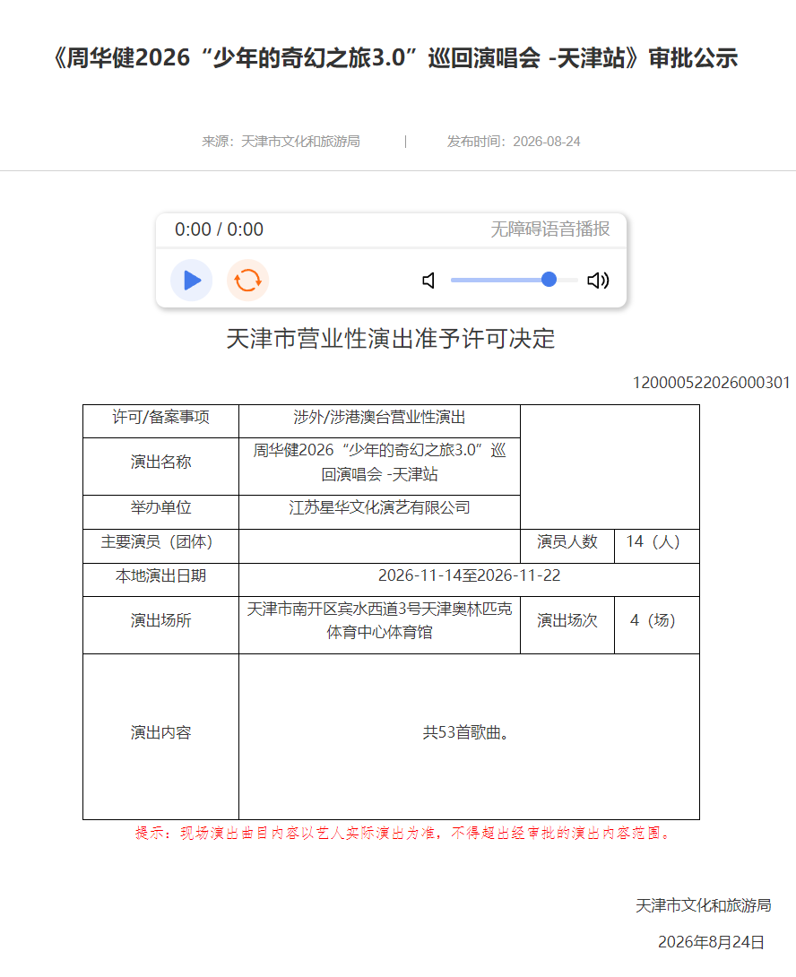
Task: Click the 演出名称 label cell
Action: pyautogui.click(x=160, y=467)
